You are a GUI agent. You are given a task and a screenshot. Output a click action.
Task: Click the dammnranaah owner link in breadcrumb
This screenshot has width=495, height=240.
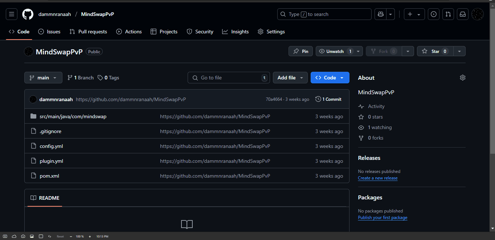[55, 14]
